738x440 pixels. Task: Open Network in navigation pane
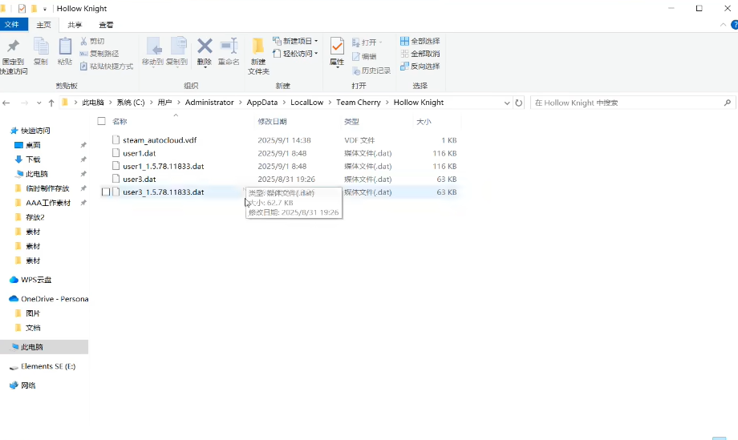22,386
